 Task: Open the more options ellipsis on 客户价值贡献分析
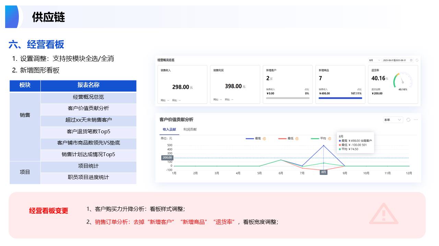click(416, 120)
